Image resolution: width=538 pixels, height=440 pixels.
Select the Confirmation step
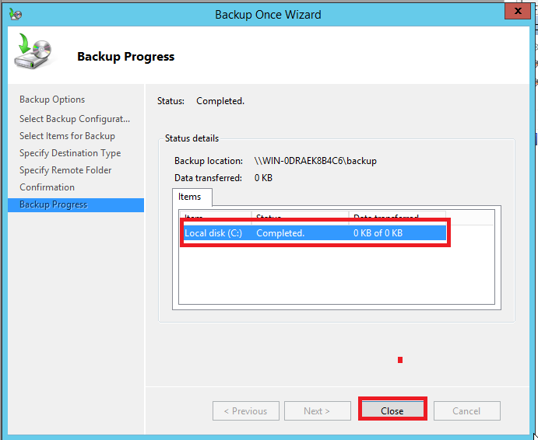47,187
